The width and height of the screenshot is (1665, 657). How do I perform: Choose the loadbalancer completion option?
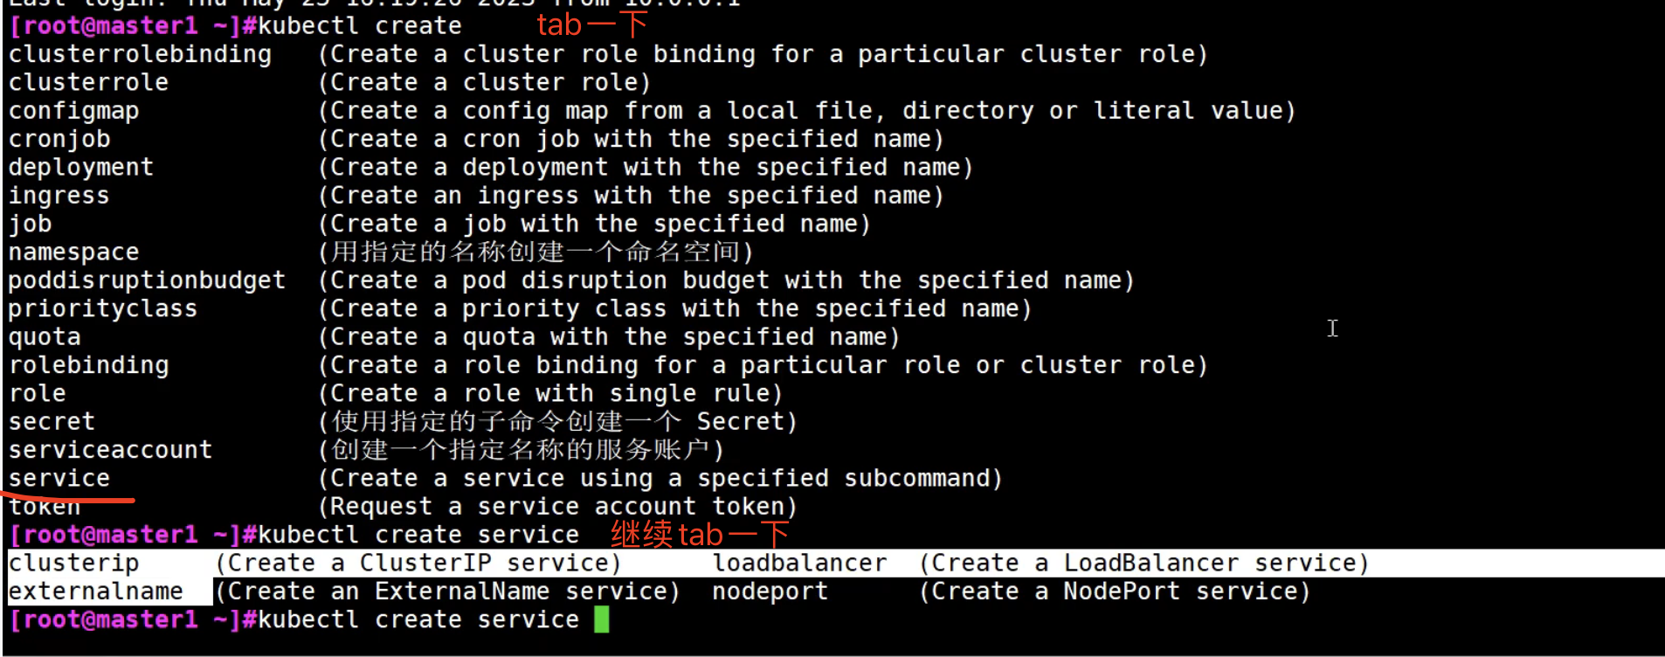[799, 563]
